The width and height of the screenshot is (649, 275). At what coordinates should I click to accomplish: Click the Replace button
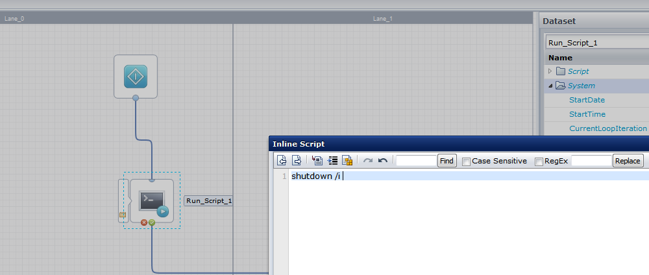coord(628,161)
